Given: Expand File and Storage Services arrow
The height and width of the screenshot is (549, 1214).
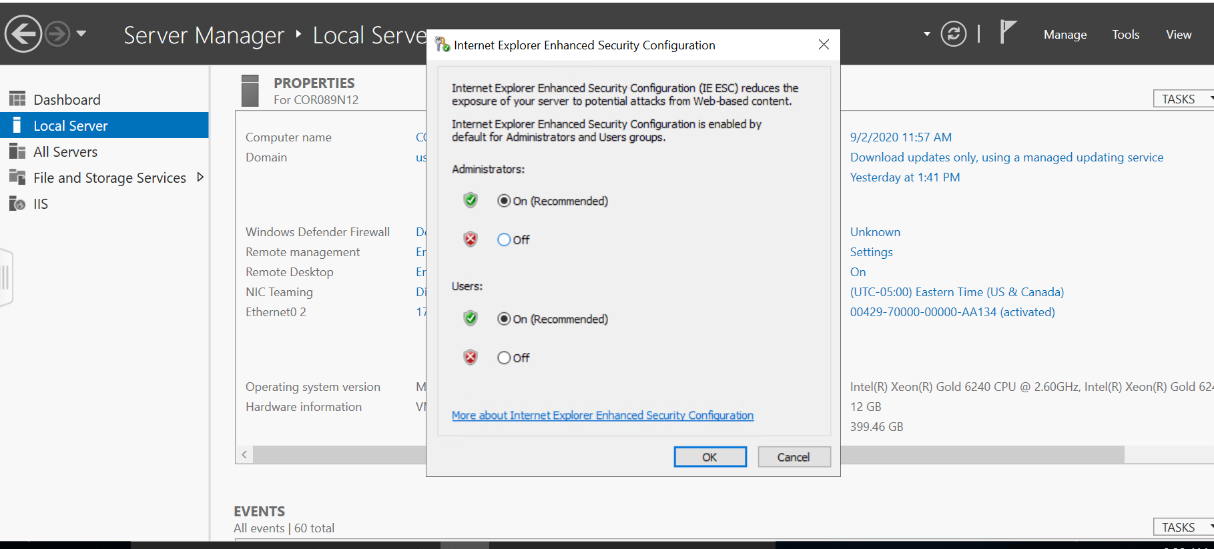Looking at the screenshot, I should 200,177.
